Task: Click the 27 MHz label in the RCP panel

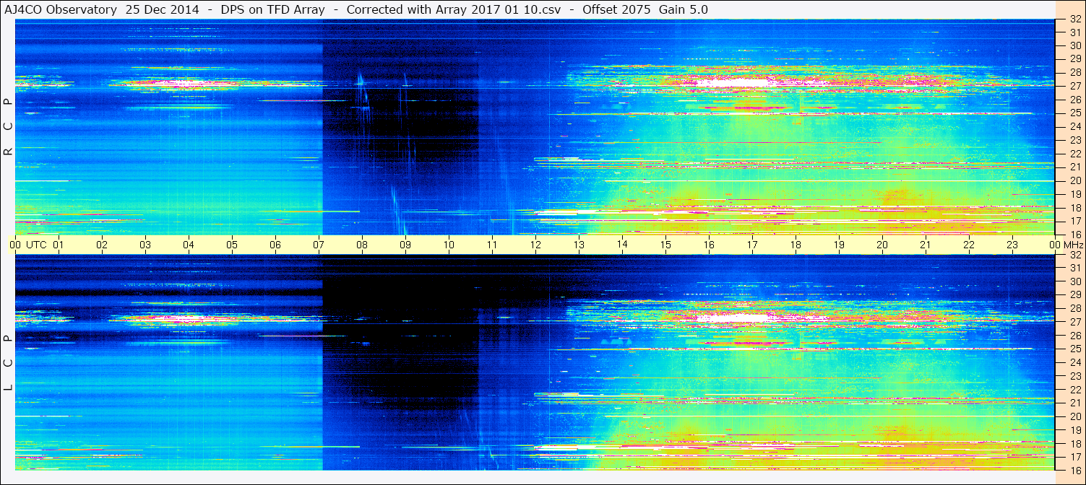Action: pyautogui.click(x=1074, y=86)
